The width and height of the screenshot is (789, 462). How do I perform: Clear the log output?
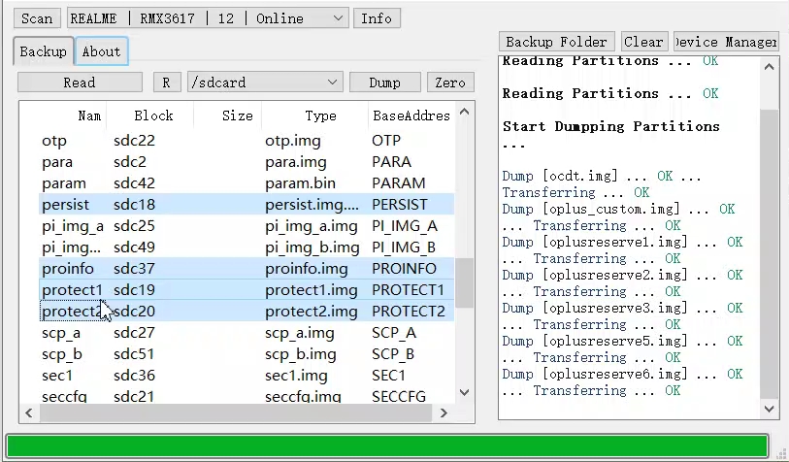click(643, 42)
